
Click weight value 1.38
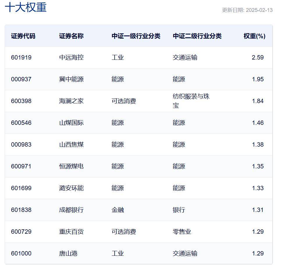[258, 145]
